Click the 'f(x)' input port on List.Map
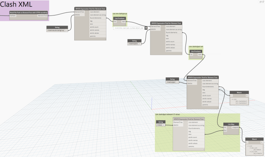 (226, 130)
